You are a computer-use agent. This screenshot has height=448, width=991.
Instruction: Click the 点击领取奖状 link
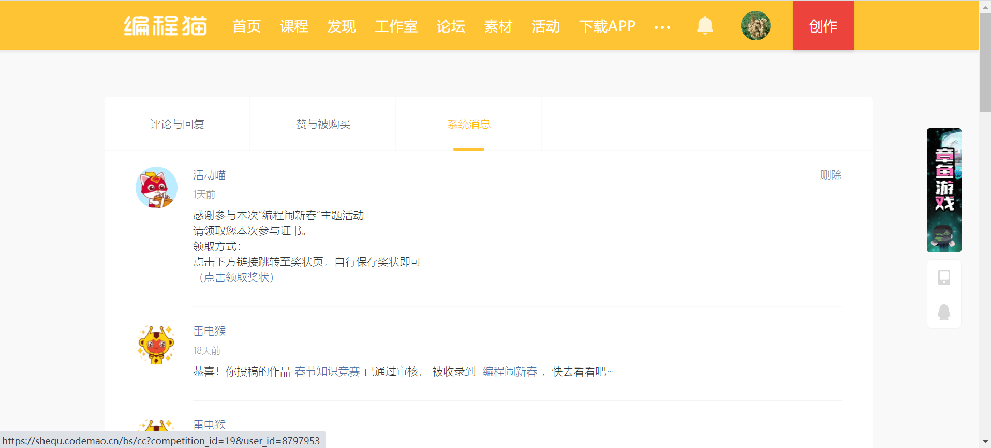point(236,277)
